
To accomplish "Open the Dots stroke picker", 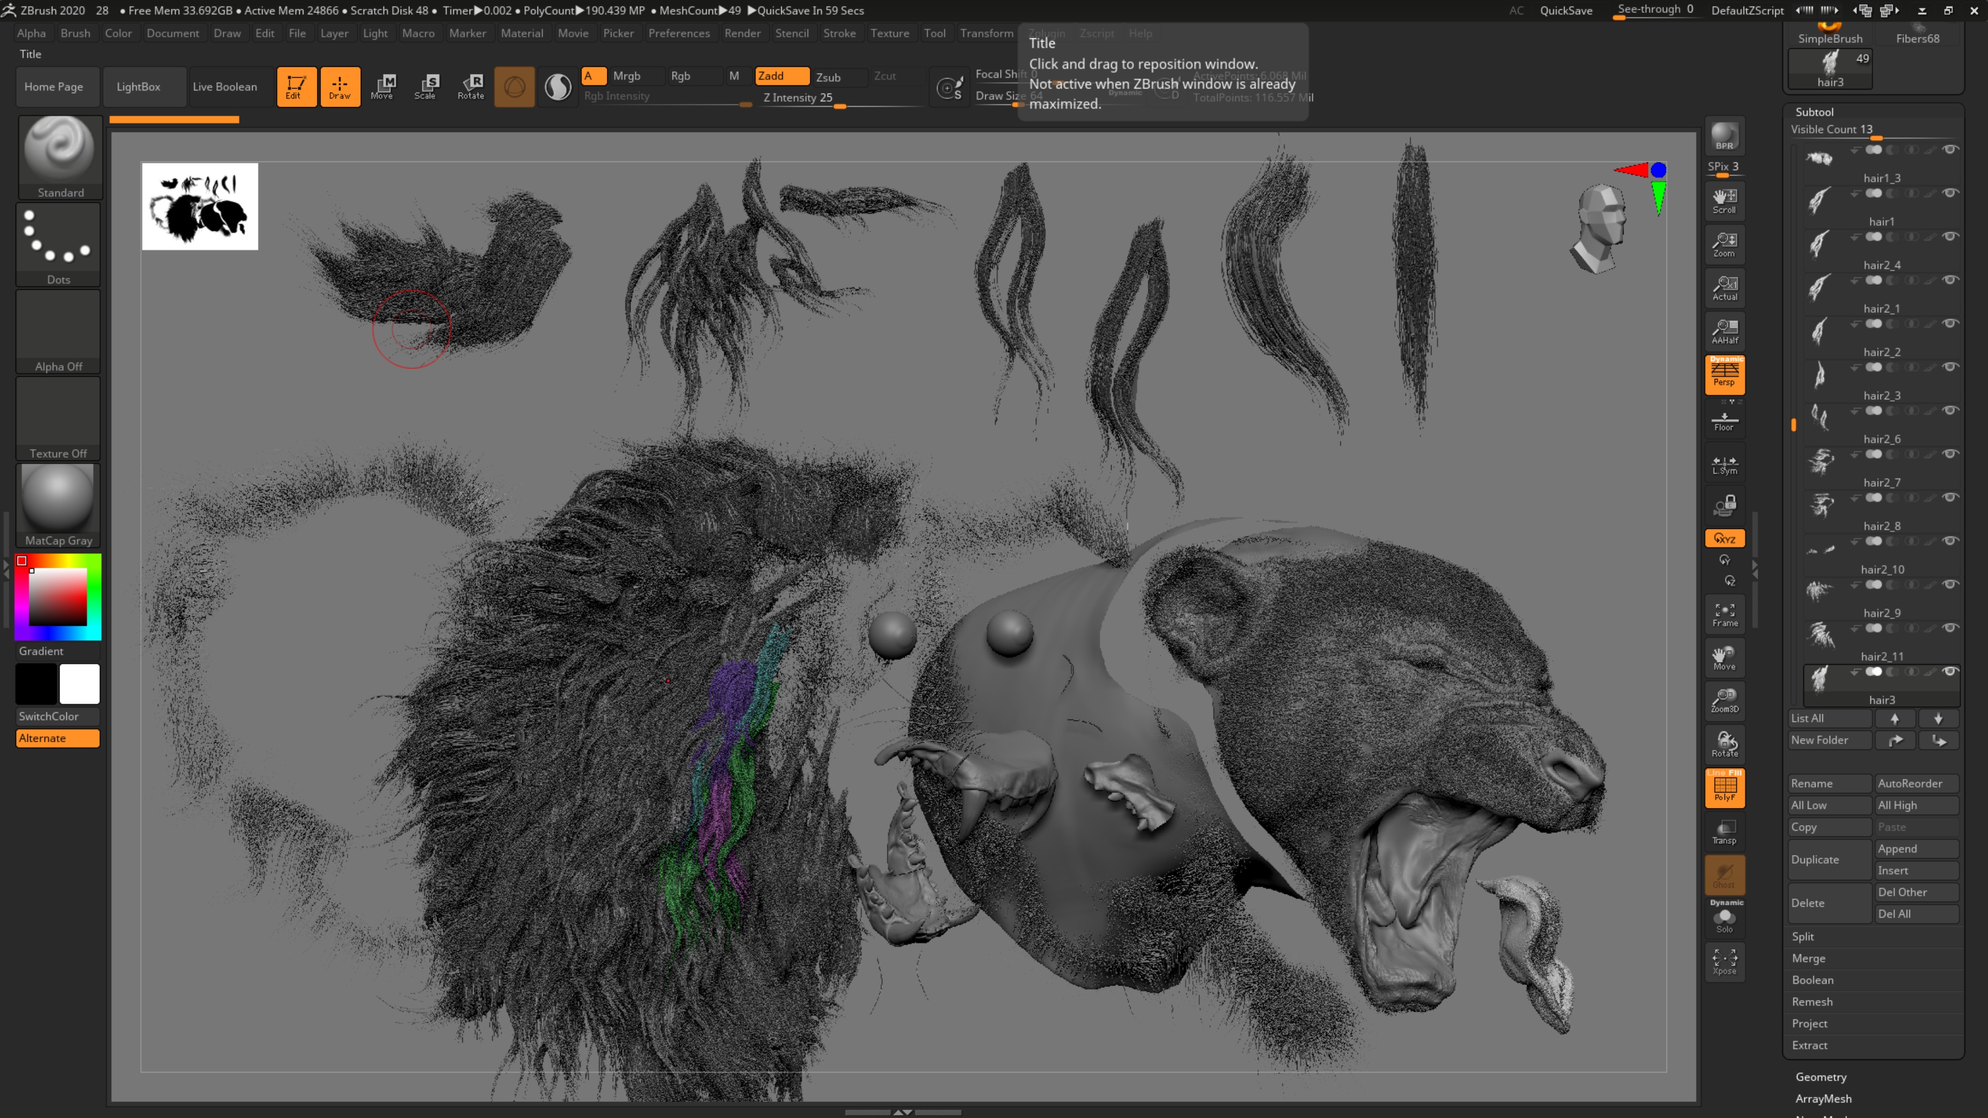I will click(59, 245).
